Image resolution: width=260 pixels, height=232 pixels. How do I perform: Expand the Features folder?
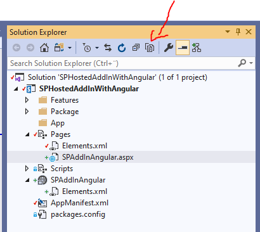pyautogui.click(x=27, y=100)
